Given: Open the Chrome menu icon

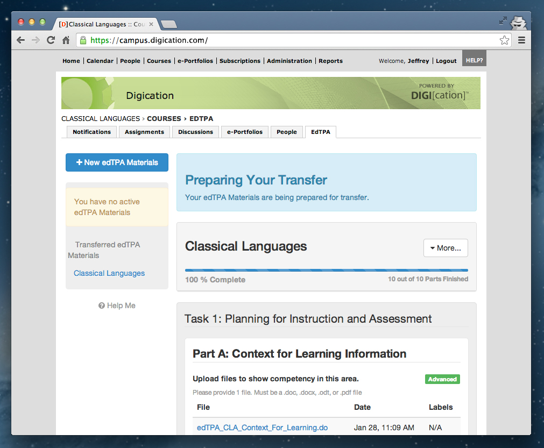Looking at the screenshot, I should pos(521,40).
